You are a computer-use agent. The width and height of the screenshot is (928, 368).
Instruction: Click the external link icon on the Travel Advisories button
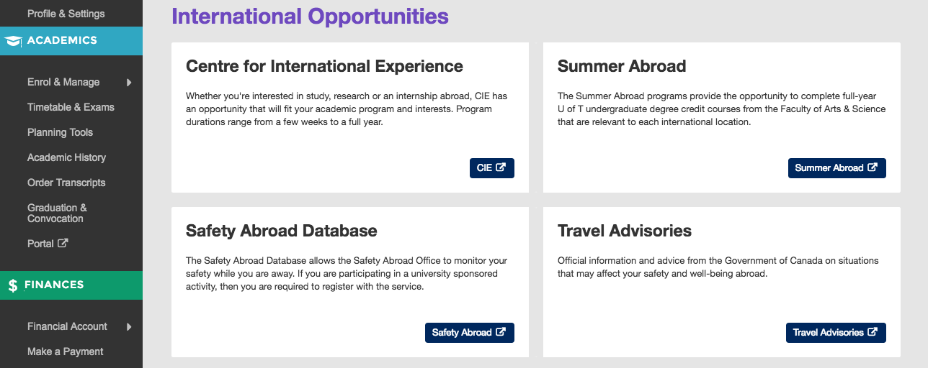click(873, 332)
